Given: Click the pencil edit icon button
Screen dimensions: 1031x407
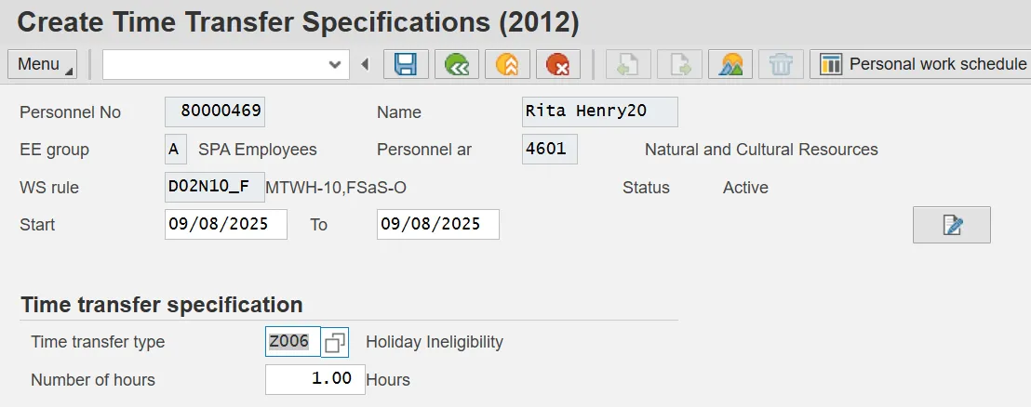Looking at the screenshot, I should click(x=952, y=225).
